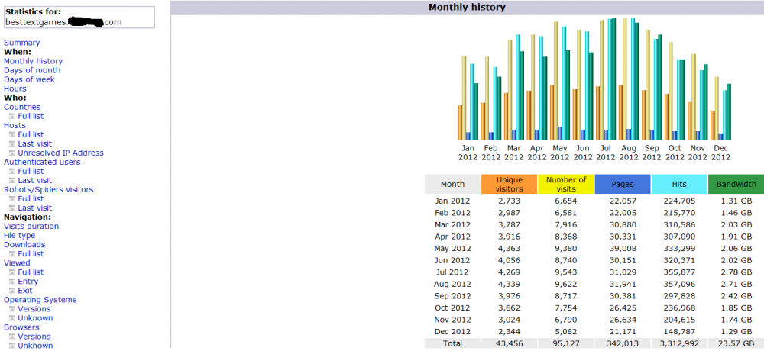Click the icon beside Operating Systems Versions
This screenshot has height=351, width=764.
click(x=12, y=309)
